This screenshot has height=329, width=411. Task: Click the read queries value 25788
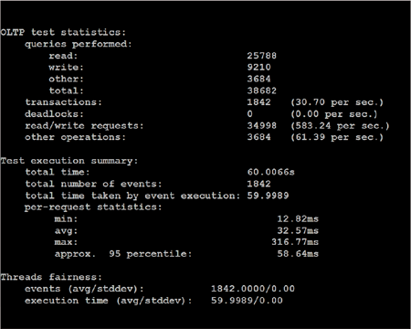click(x=261, y=56)
